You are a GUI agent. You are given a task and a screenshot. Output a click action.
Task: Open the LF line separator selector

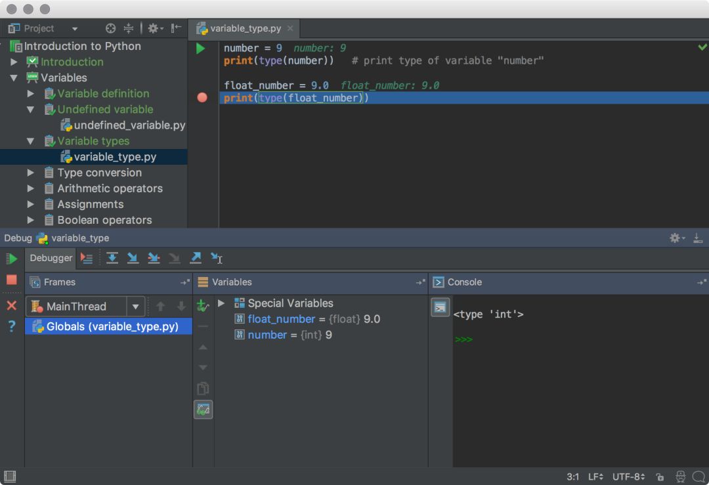tap(595, 477)
